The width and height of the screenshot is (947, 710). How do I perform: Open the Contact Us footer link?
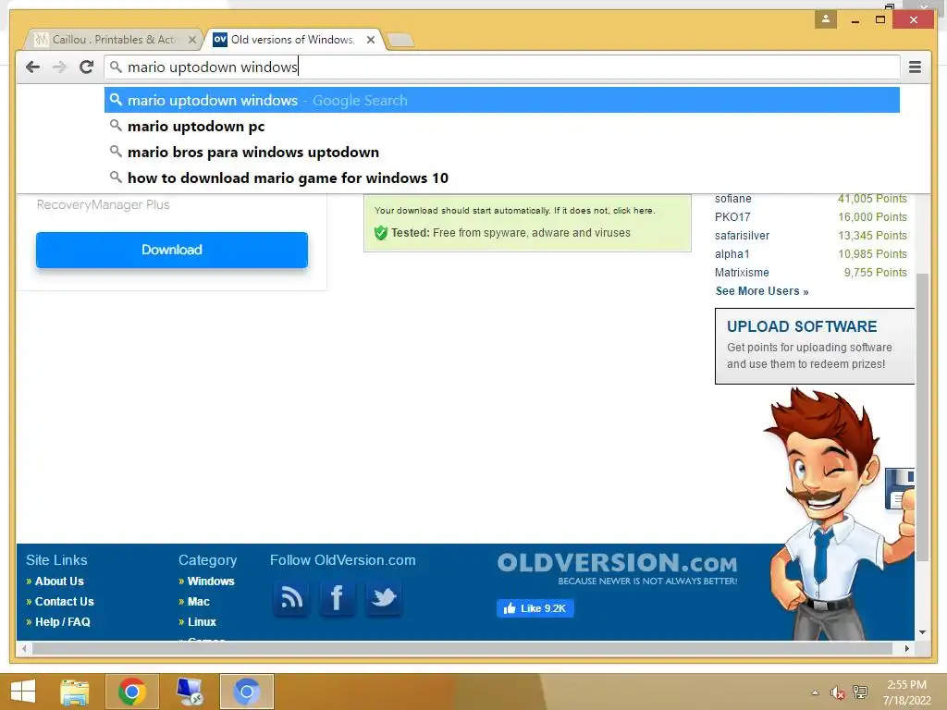tap(65, 602)
